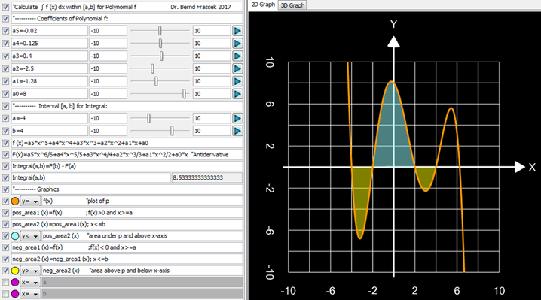Image resolution: width=541 pixels, height=300 pixels.
Task: Play the interval a slider animation
Action: tap(237, 118)
